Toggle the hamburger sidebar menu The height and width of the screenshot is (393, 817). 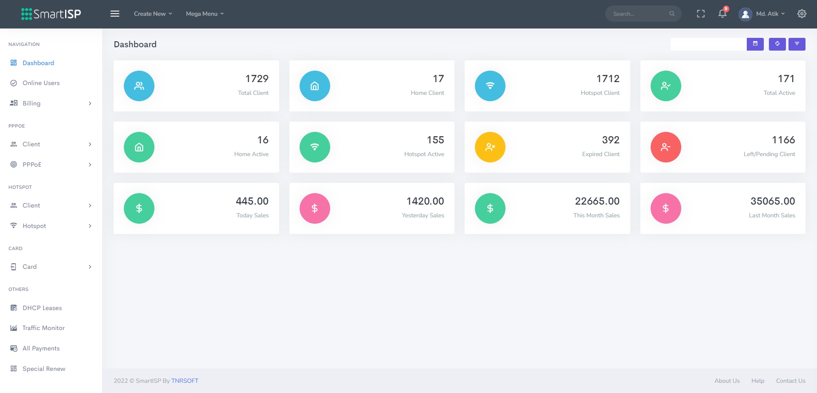[115, 14]
